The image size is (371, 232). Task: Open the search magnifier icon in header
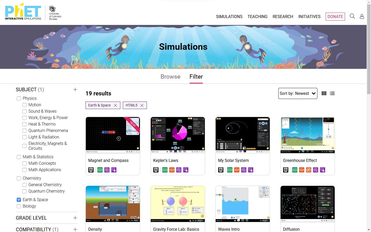coord(352,16)
